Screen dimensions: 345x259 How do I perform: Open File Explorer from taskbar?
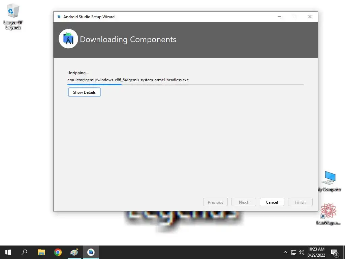pos(41,252)
